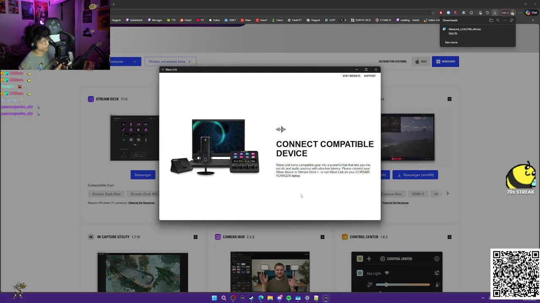The image size is (540, 303).
Task: Click the Wave Link waveform logo icon
Action: [x=281, y=129]
